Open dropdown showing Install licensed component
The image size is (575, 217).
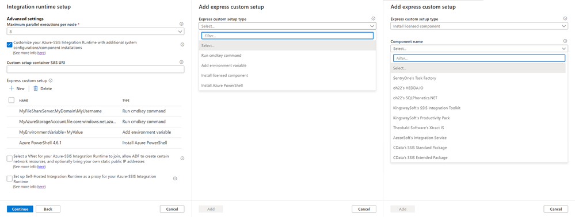coord(479,26)
